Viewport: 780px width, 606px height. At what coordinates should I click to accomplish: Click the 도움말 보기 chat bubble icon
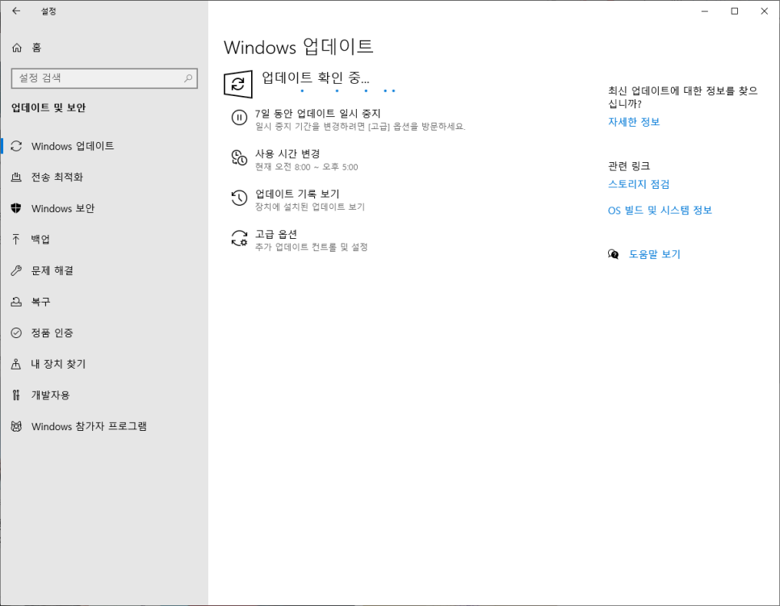click(614, 254)
